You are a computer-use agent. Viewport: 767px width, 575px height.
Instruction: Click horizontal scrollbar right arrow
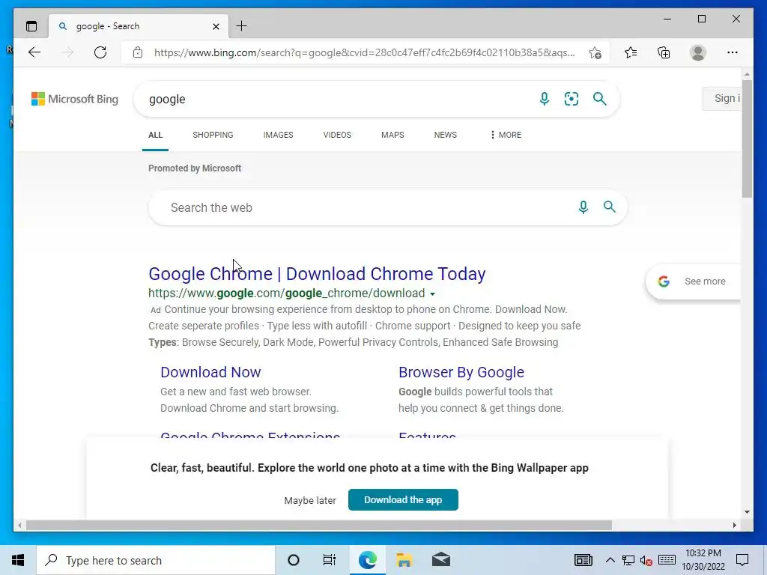coord(734,525)
